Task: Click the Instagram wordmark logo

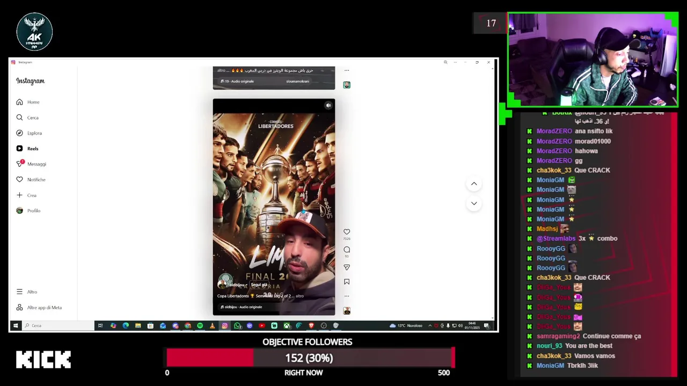Action: 30,81
